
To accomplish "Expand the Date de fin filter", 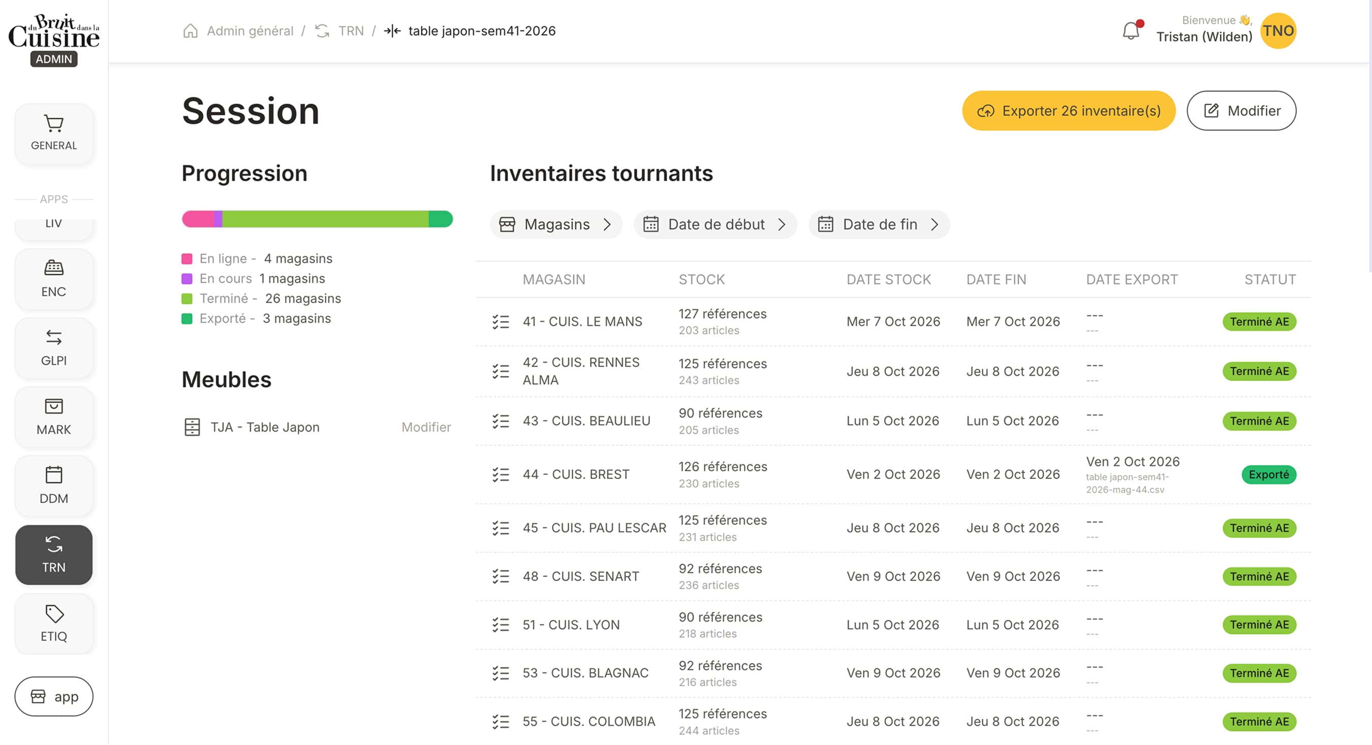I will click(879, 224).
